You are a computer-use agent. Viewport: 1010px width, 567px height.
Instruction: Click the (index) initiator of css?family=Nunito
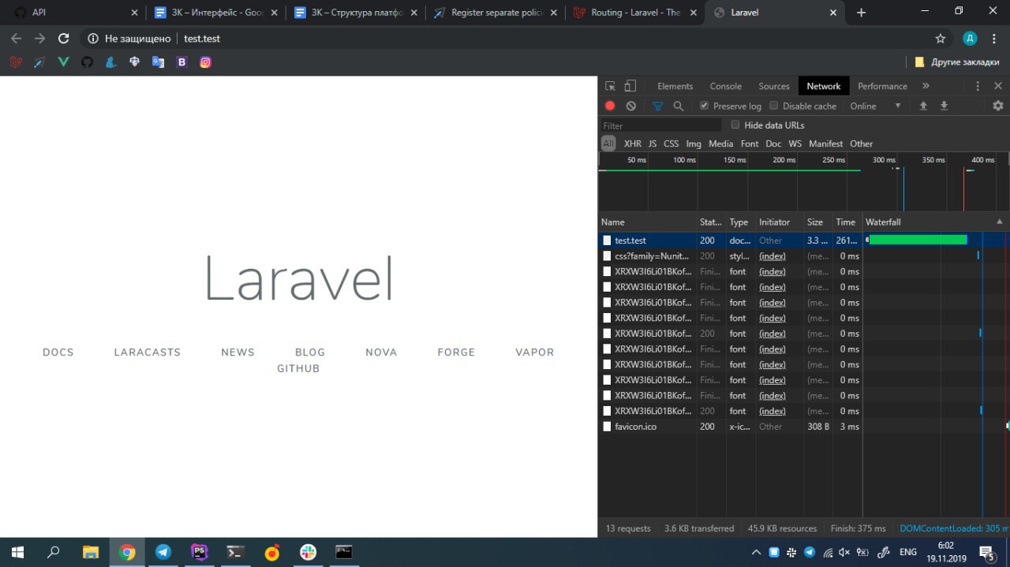click(x=772, y=256)
